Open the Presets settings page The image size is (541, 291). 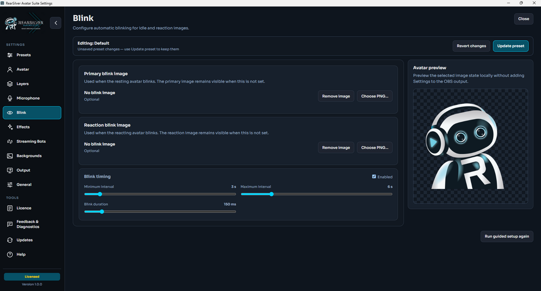32,55
